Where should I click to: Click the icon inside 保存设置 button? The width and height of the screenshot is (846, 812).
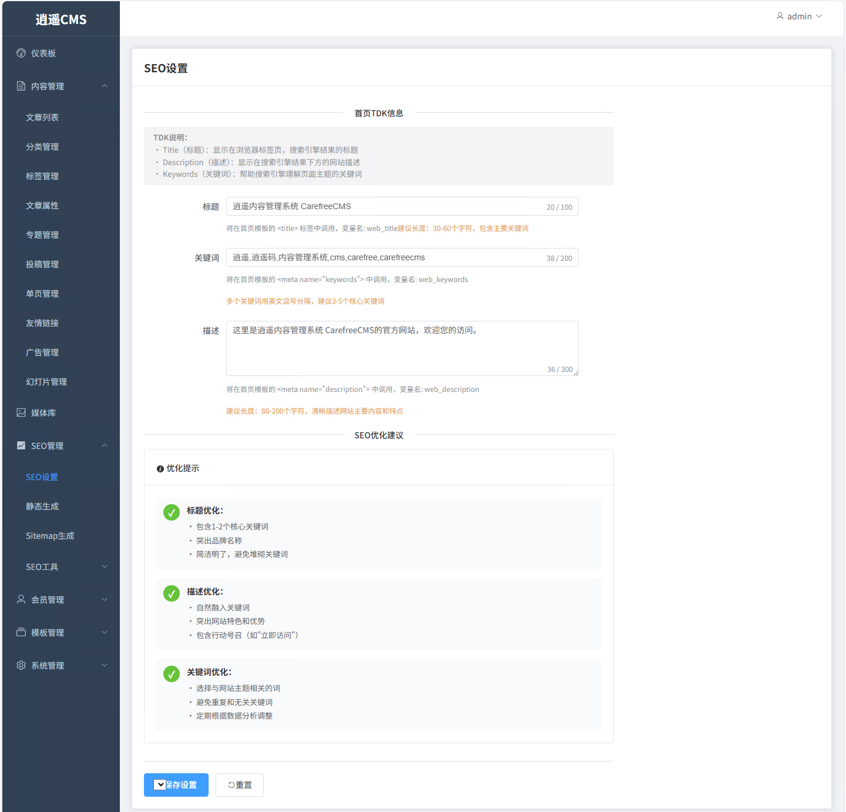[159, 784]
